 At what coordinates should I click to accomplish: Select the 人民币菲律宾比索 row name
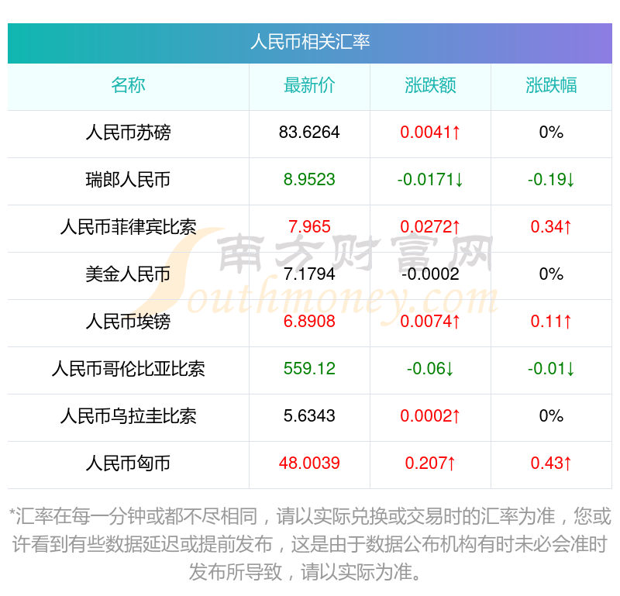click(128, 227)
